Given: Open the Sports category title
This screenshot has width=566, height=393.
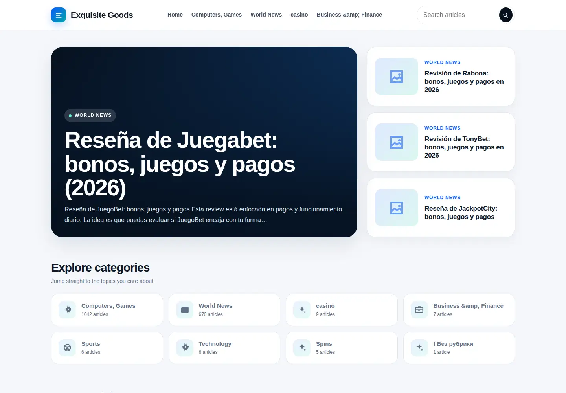Looking at the screenshot, I should pyautogui.click(x=90, y=344).
